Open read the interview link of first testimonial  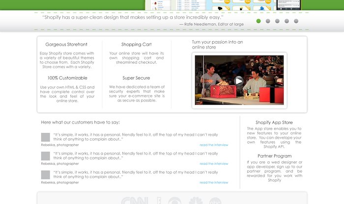(214, 145)
